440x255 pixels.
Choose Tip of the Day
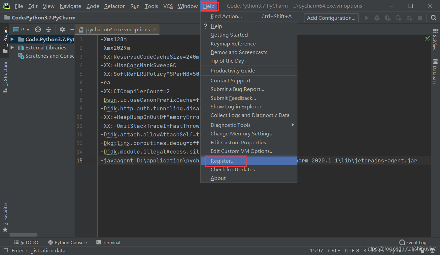point(249,61)
